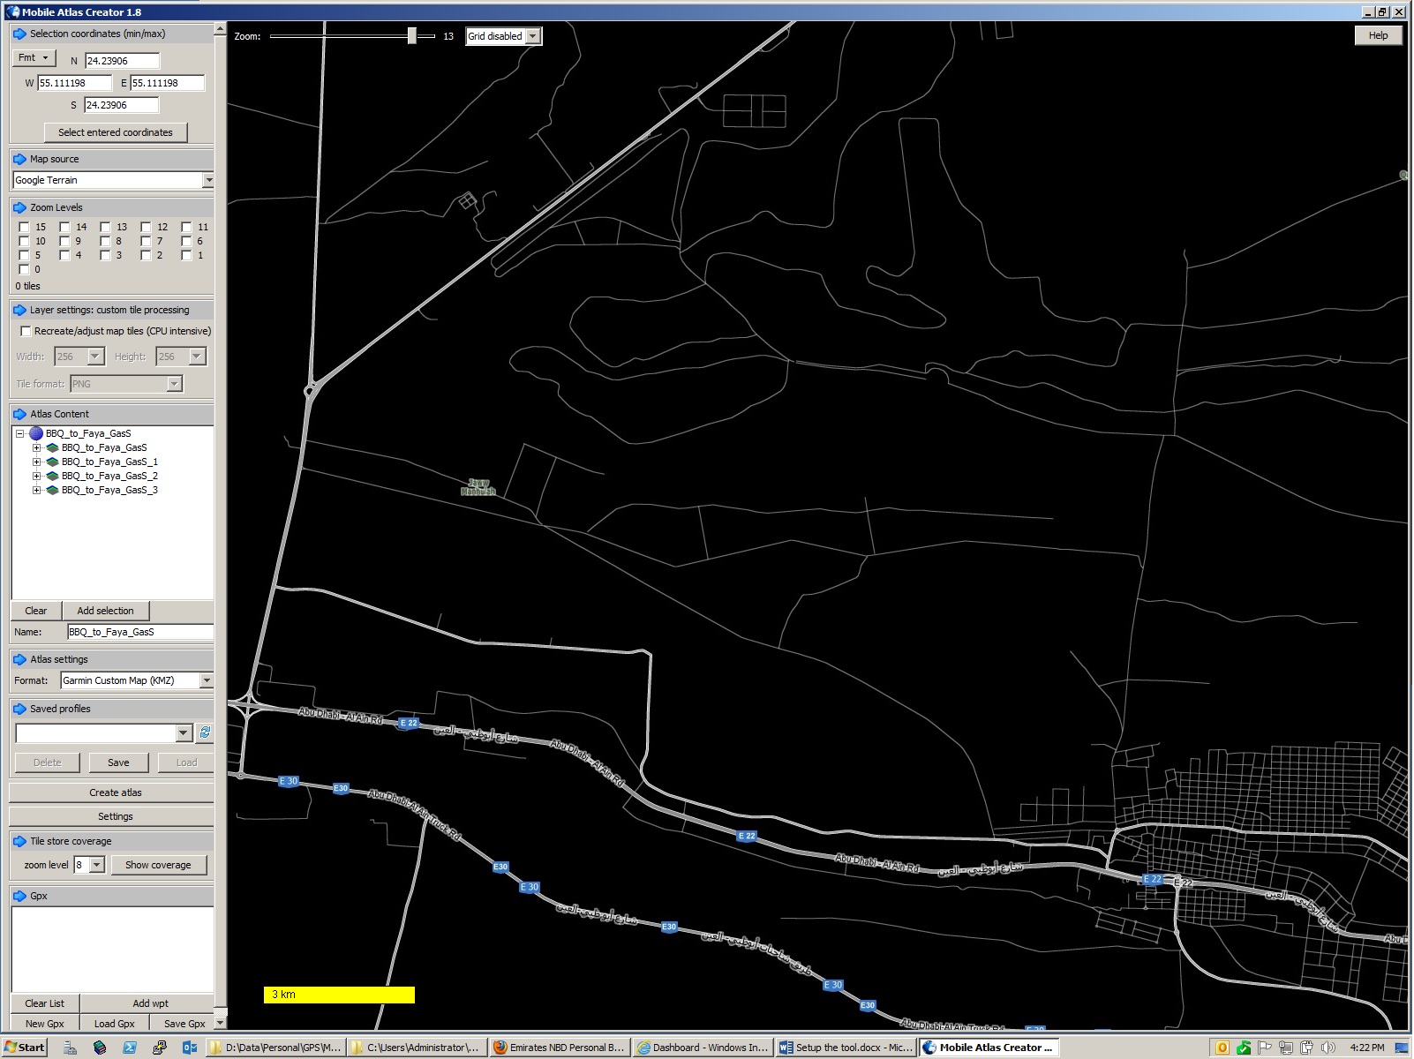Switch to Setup the tool.docx in taskbar
This screenshot has width=1414, height=1059.
[846, 1048]
